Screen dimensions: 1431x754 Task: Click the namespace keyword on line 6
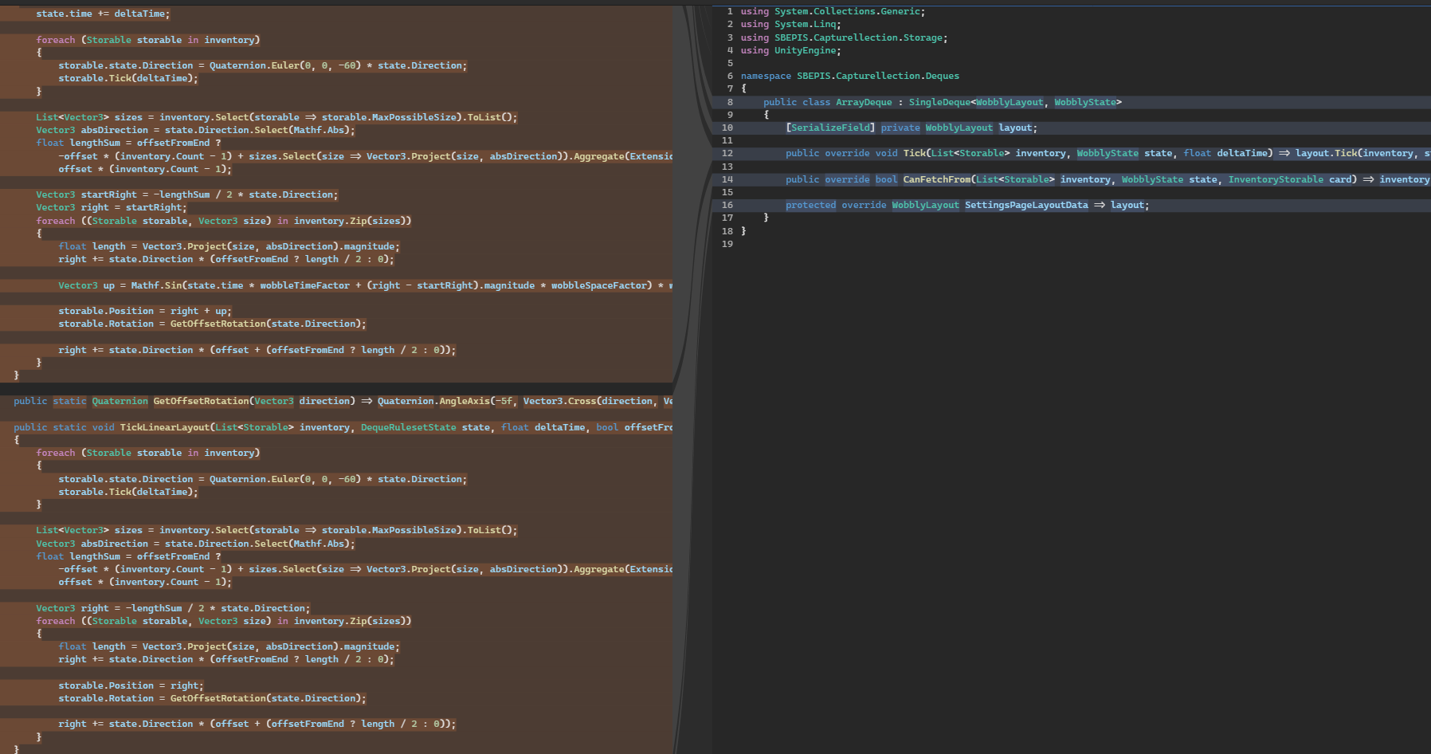coord(766,77)
